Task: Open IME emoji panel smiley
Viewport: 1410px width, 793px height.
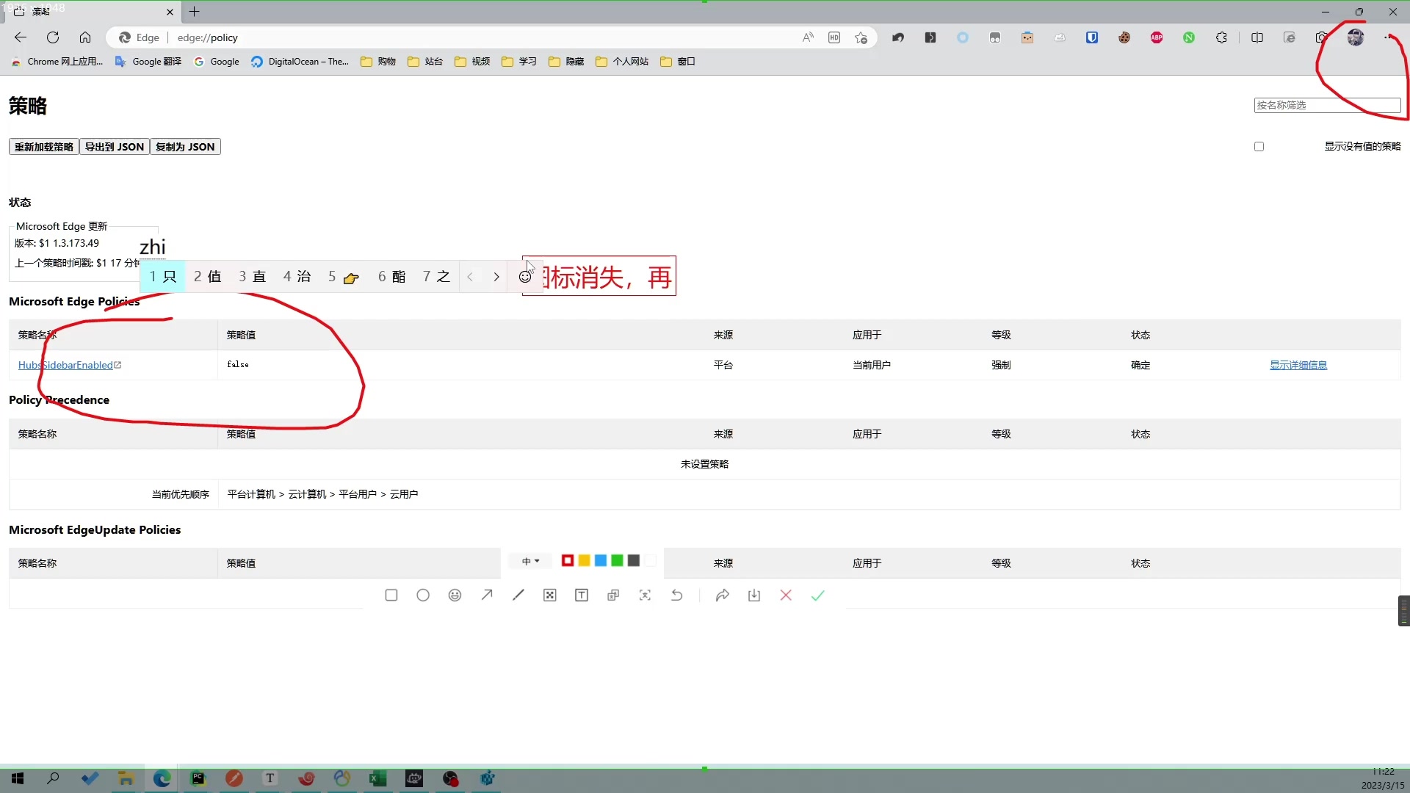Action: point(525,277)
